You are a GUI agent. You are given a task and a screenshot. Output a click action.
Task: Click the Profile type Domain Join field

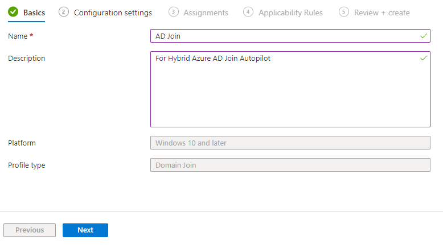290,165
